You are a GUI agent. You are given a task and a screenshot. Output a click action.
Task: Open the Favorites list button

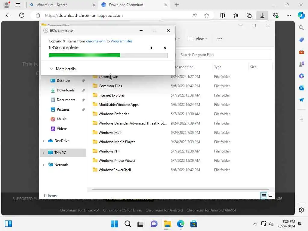pos(236,15)
